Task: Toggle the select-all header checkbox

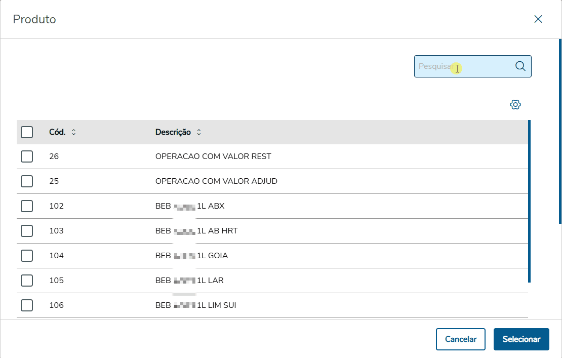Action: [x=27, y=132]
